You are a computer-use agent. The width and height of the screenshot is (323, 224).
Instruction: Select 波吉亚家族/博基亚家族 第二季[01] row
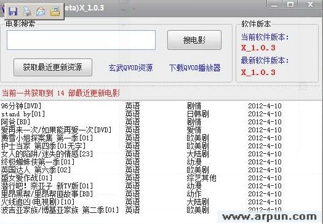141,210
